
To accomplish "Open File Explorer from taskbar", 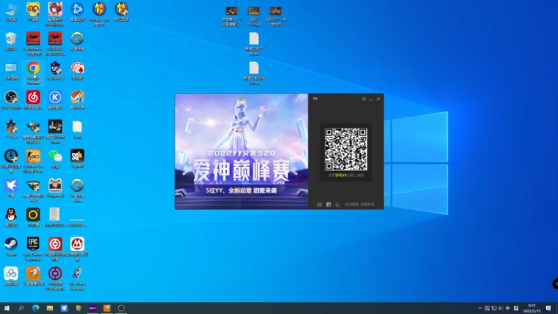I will click(50, 308).
